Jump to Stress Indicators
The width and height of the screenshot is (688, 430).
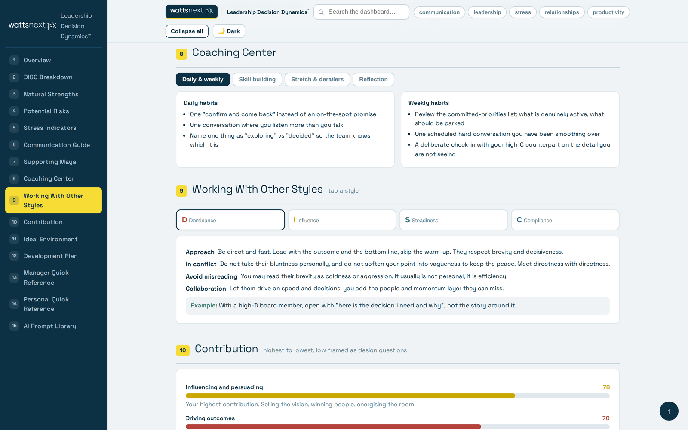tap(53, 128)
